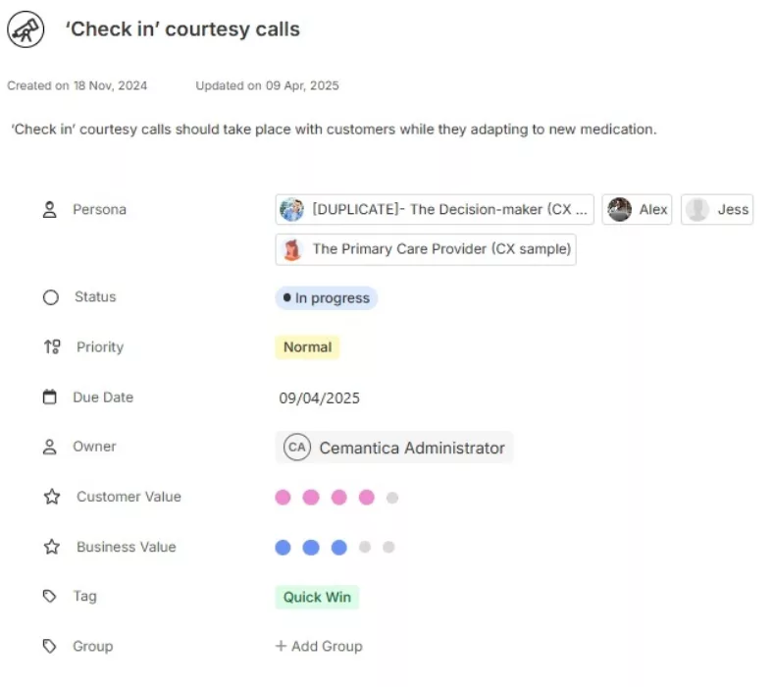Click the Group label tag icon
The image size is (774, 687).
[50, 647]
